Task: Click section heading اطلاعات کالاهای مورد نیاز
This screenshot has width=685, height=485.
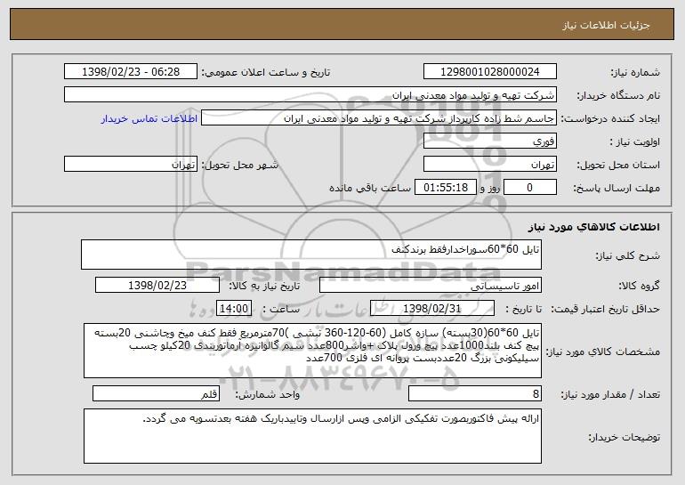Action: pos(593,227)
